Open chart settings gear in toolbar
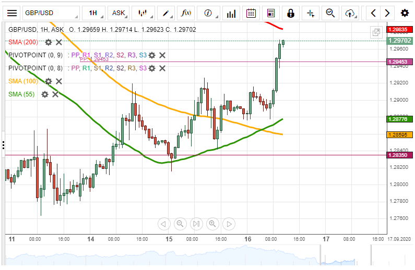Image resolution: width=415 pixels, height=270 pixels. coord(405,13)
